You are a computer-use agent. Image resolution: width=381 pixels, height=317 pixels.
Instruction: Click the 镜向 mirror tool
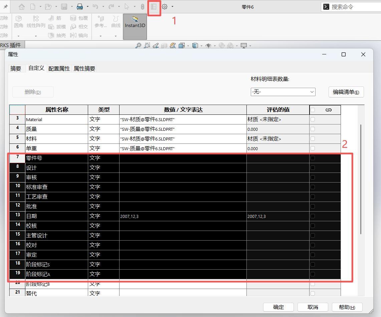click(x=79, y=35)
